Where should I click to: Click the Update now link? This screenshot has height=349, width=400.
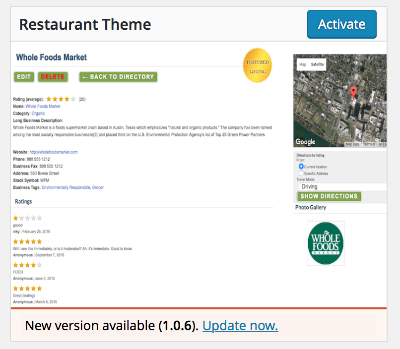pyautogui.click(x=240, y=325)
